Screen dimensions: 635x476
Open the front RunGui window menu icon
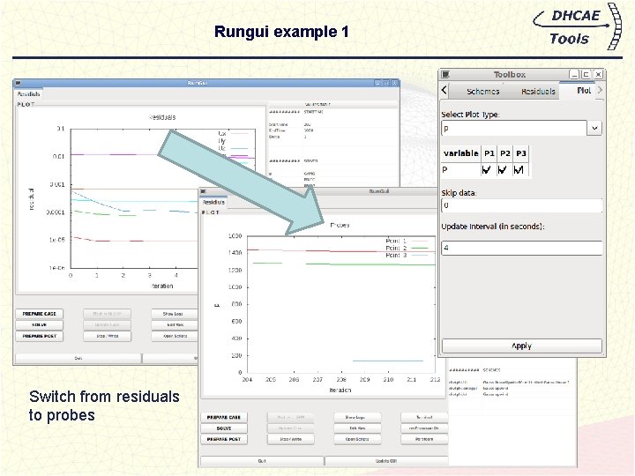pos(204,191)
